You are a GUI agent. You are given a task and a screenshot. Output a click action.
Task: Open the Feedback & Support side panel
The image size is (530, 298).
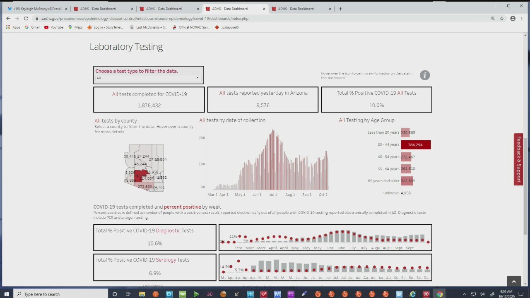[518, 159]
